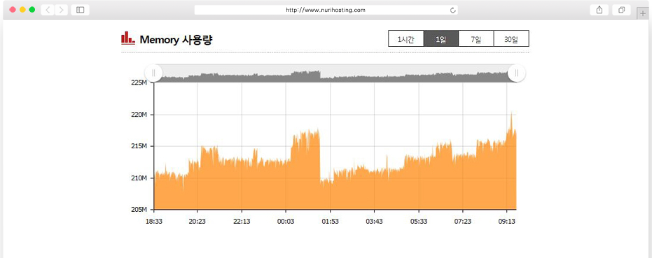The height and width of the screenshot is (258, 652).
Task: Click the 20:23 time label
Action: click(x=197, y=222)
